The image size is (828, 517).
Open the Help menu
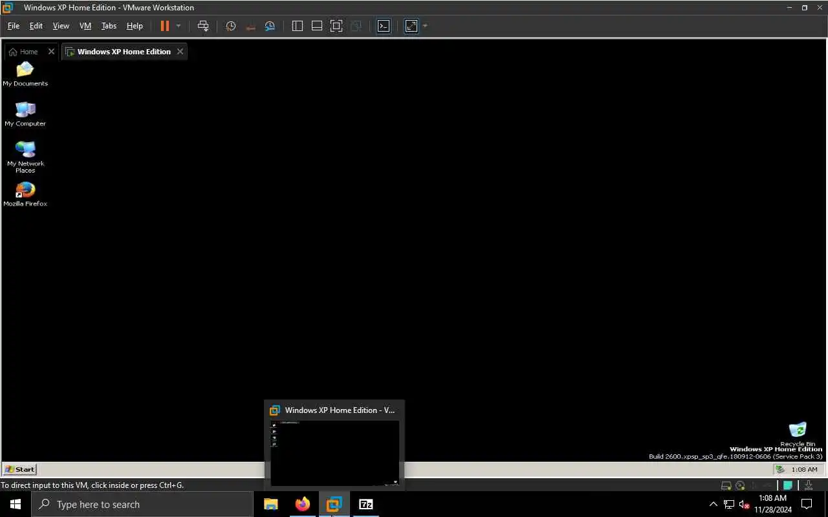pyautogui.click(x=135, y=26)
